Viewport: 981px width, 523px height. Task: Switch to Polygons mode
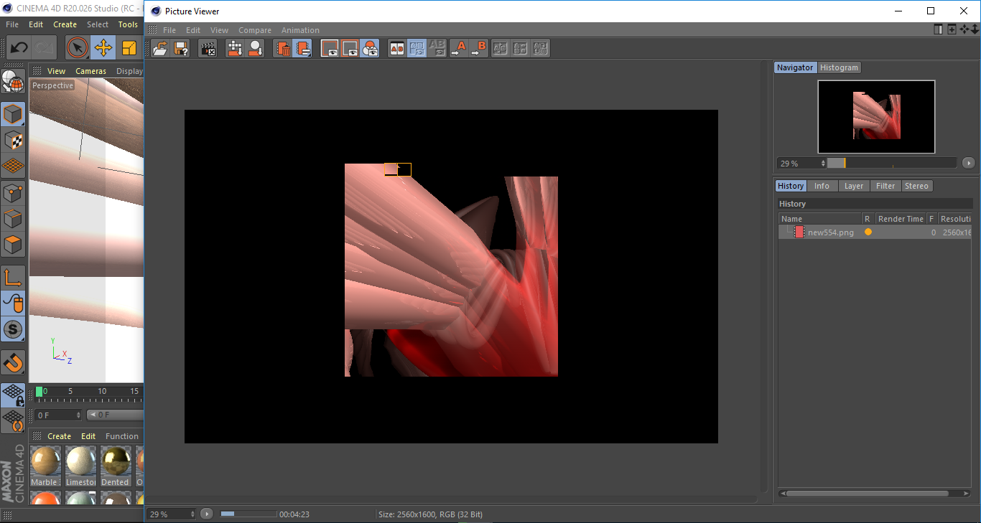click(13, 245)
